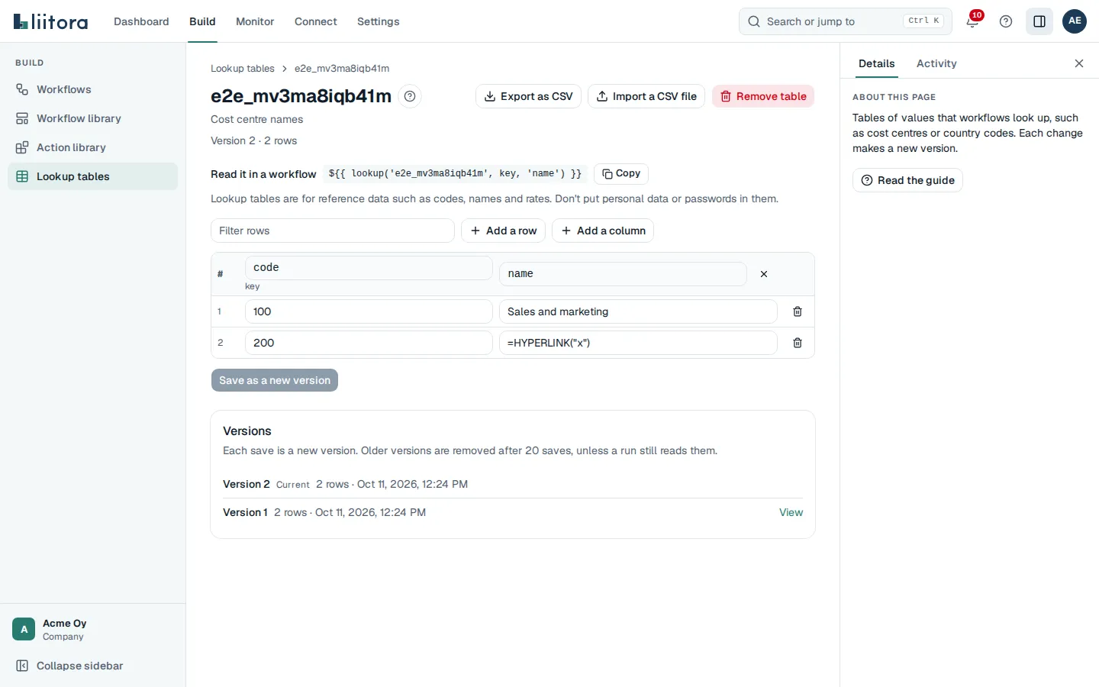Open the Connect section

point(315,21)
